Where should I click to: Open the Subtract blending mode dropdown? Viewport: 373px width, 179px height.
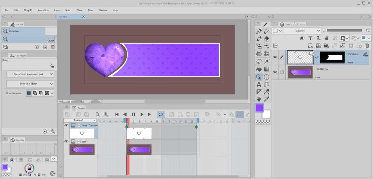(302, 31)
